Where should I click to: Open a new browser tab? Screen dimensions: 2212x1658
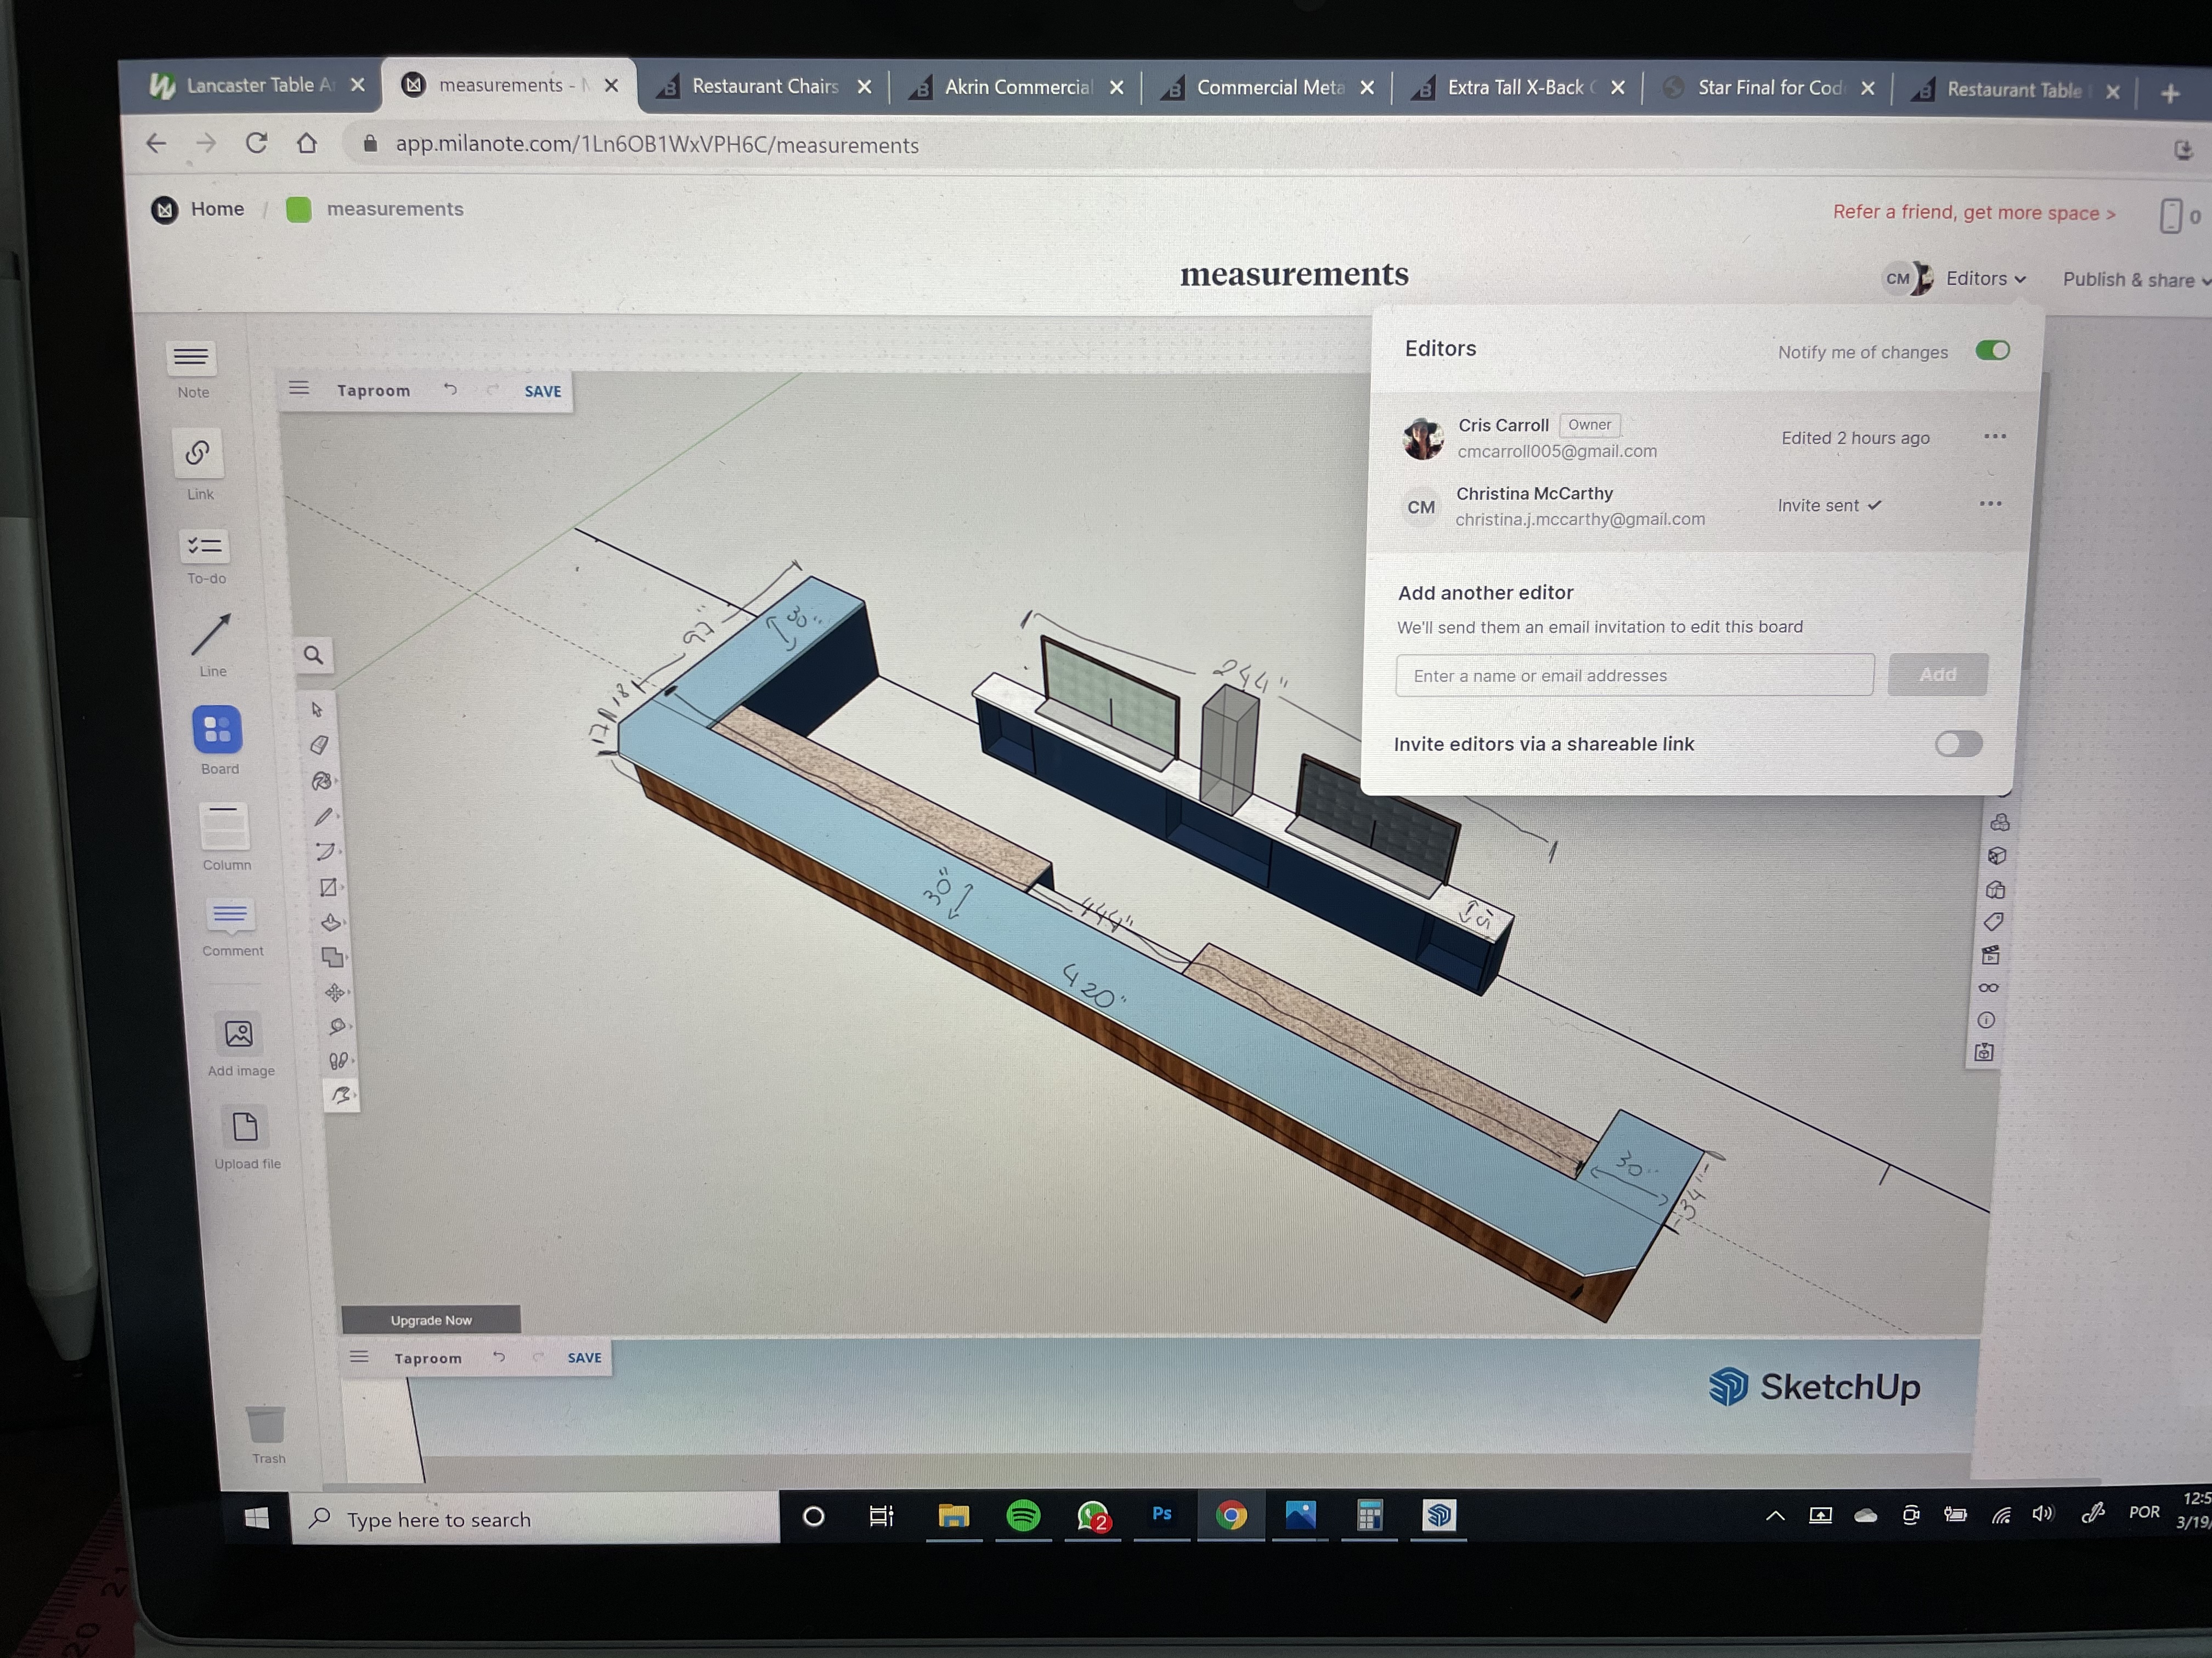(2169, 94)
